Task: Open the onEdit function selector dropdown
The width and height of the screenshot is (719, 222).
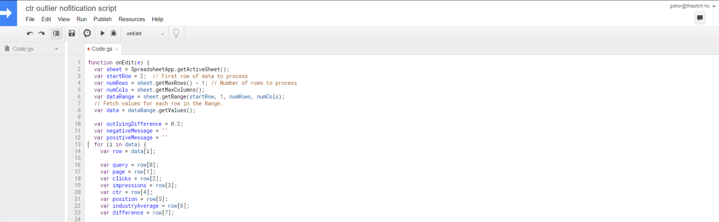Action: pos(145,33)
